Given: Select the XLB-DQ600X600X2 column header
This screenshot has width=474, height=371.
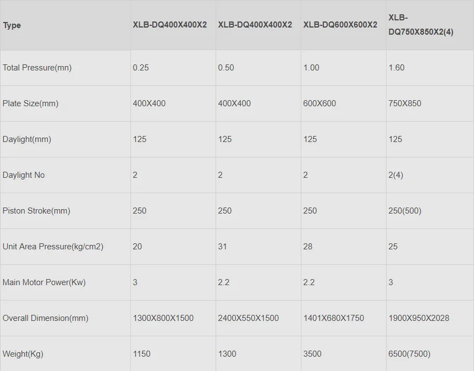Looking at the screenshot, I should pyautogui.click(x=340, y=25).
